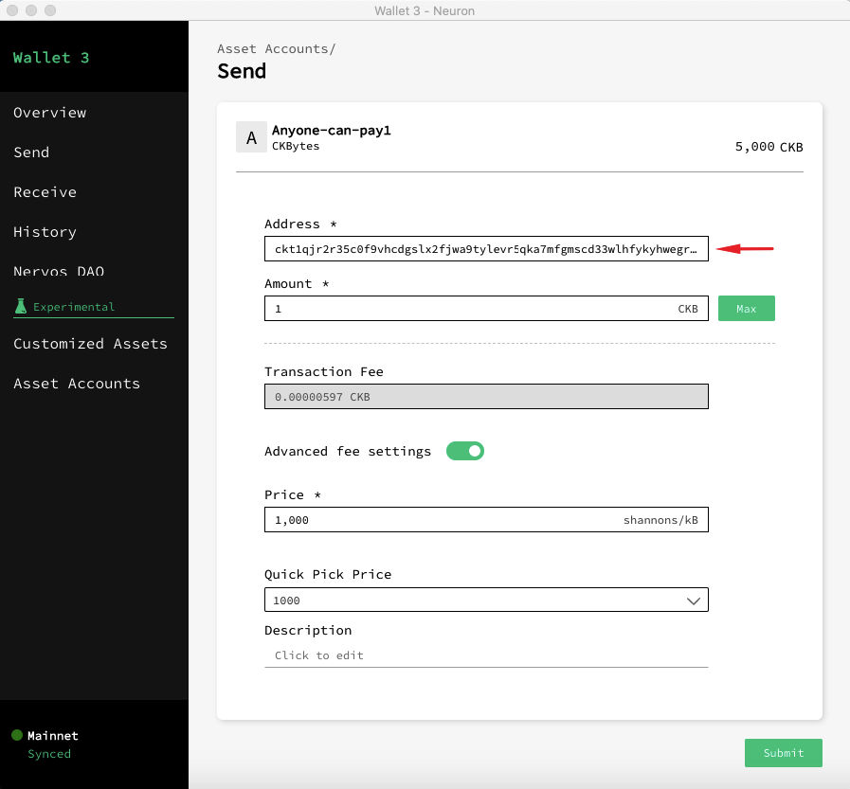850x789 pixels.
Task: Go to Send in the sidebar
Action: pyautogui.click(x=31, y=152)
